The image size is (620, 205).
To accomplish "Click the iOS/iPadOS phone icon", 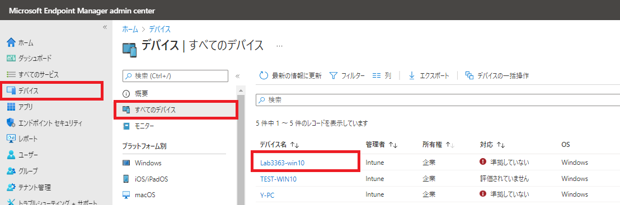I will point(126,179).
